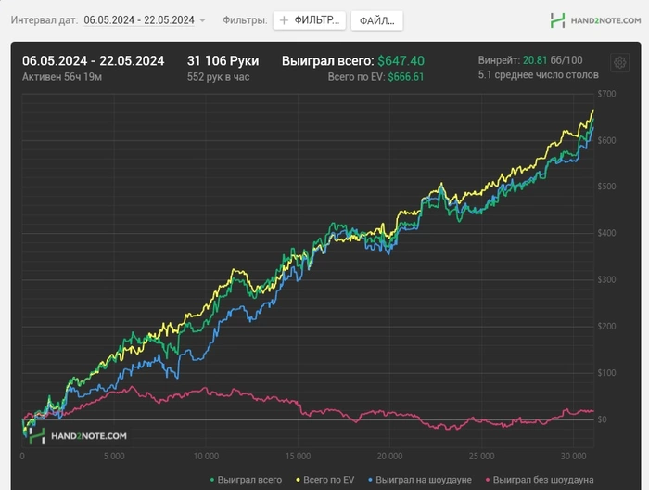This screenshot has width=649, height=490.
Task: Click the Hand2Note logo at top right
Action: pos(595,20)
